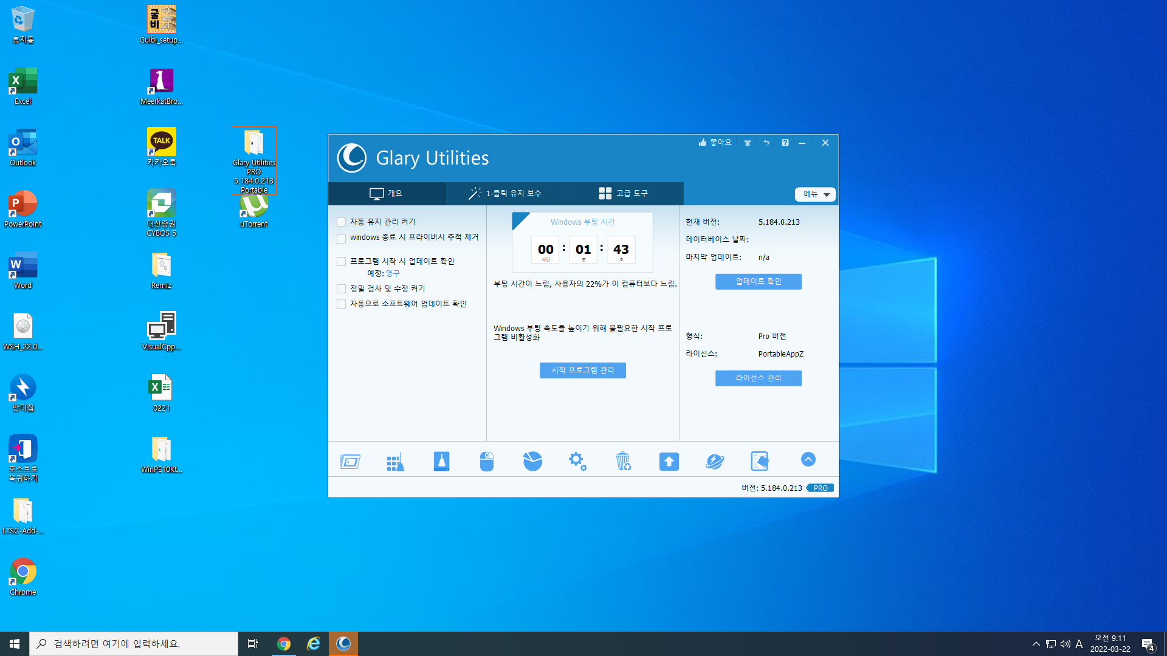Select the PowerPoint desktop shortcut
This screenshot has height=656, width=1167.
coord(23,208)
